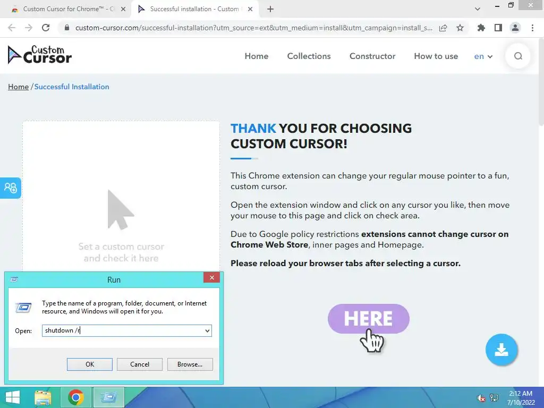Screen dimensions: 544x408
Task: Click the Run taskbar icon
Action: click(108, 397)
